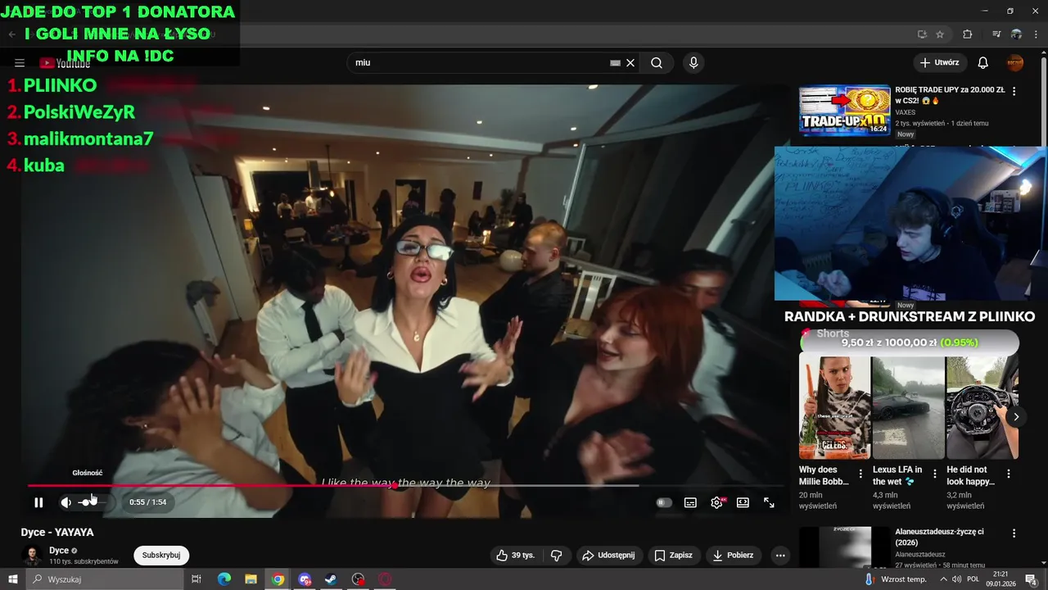Share the video with Udostępnij

[x=608, y=555]
